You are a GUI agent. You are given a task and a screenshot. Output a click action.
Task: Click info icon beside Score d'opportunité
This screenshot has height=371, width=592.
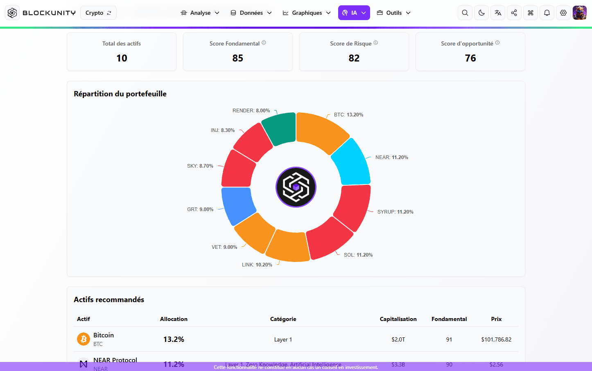coord(497,43)
